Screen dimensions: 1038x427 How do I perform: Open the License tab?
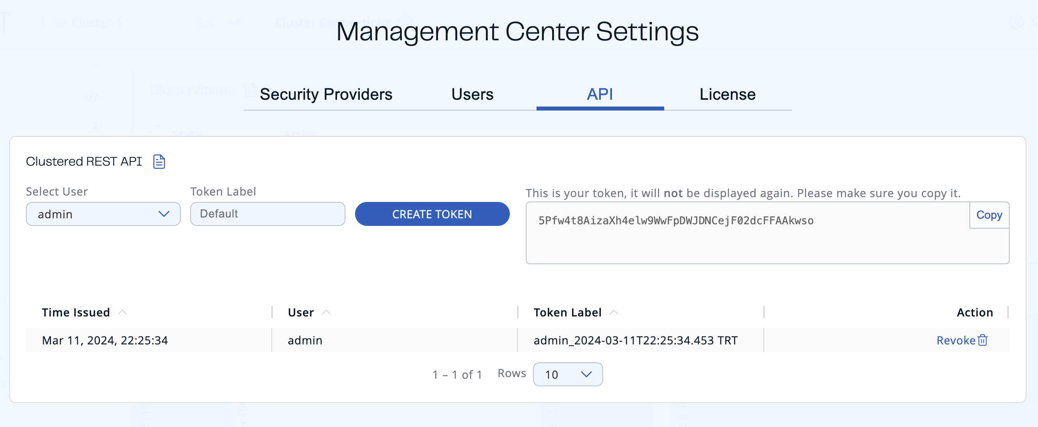coord(727,94)
